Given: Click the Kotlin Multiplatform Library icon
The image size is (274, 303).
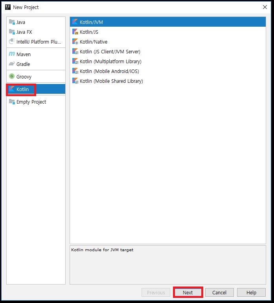Looking at the screenshot, I should point(75,61).
